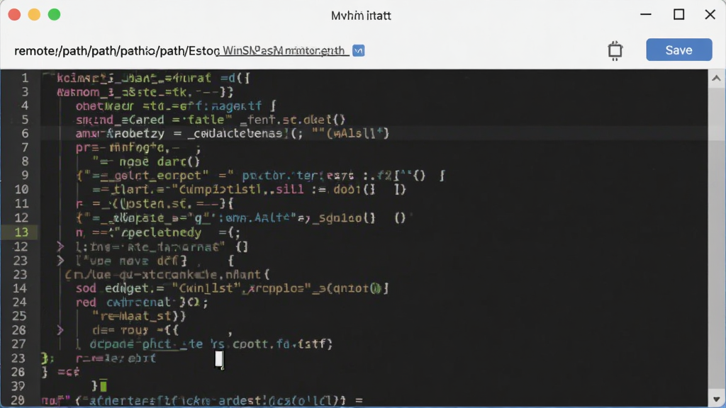Click the green traffic-light zoom button
The height and width of the screenshot is (408, 726).
point(54,15)
